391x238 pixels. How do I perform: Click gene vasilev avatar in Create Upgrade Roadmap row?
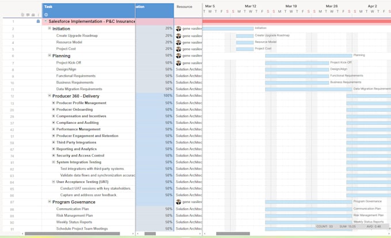(178, 36)
